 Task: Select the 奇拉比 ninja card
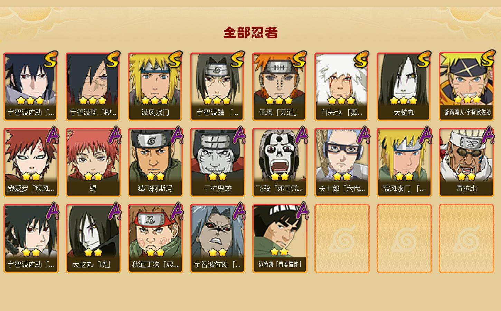[x=466, y=162]
